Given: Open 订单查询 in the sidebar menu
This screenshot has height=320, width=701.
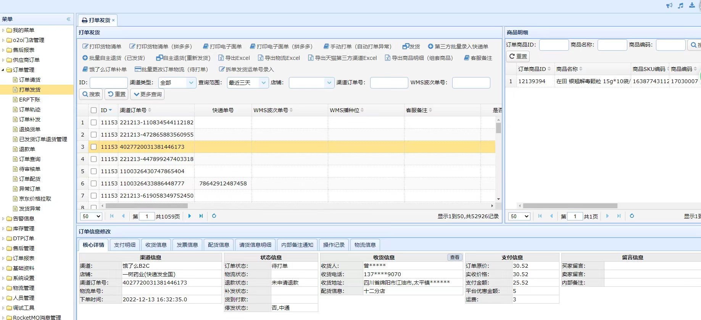Looking at the screenshot, I should [30, 159].
